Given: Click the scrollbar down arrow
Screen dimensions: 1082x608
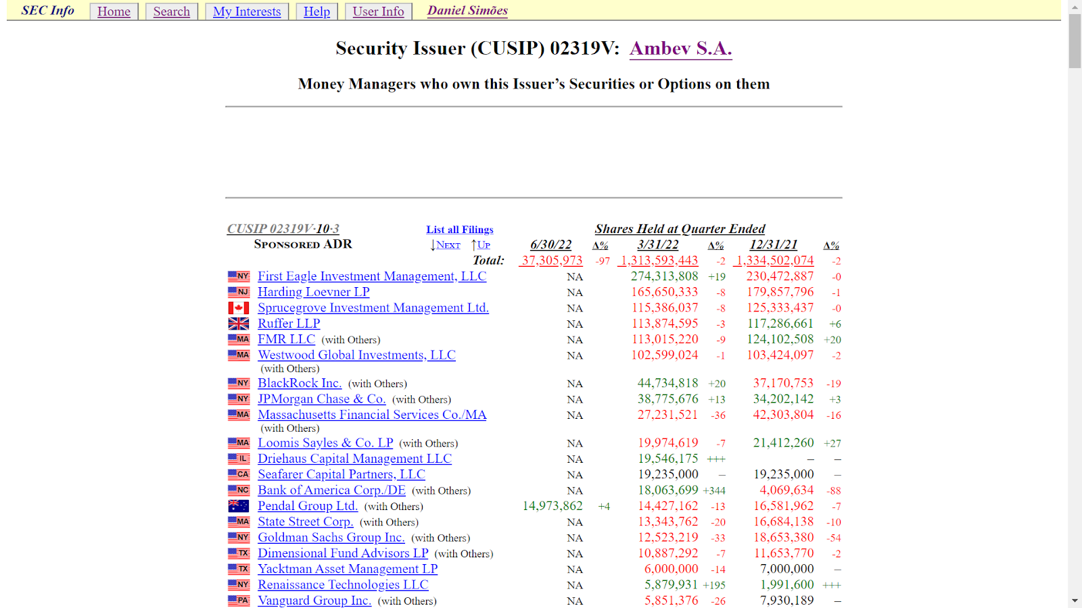Looking at the screenshot, I should (1075, 601).
